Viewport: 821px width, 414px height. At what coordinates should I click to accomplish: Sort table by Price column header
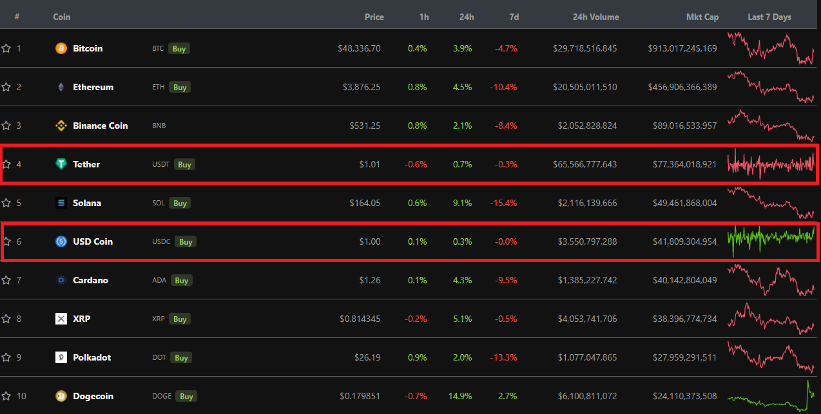[x=374, y=17]
